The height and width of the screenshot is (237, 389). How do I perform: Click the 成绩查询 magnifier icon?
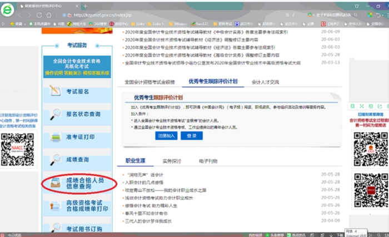click(x=55, y=160)
